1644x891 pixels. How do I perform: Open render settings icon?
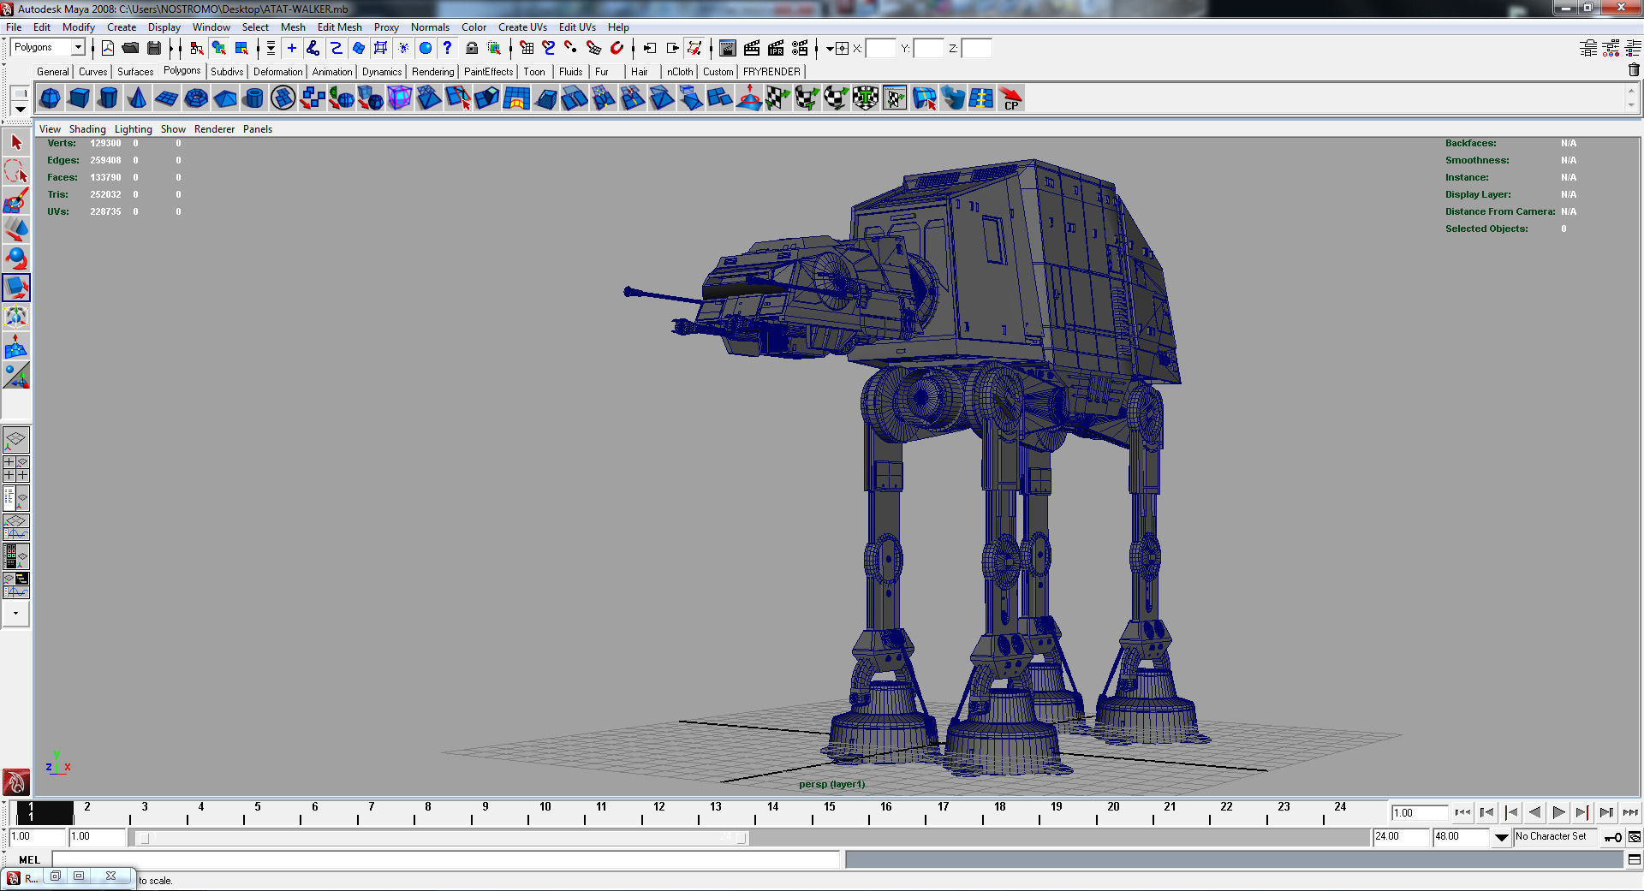click(800, 48)
